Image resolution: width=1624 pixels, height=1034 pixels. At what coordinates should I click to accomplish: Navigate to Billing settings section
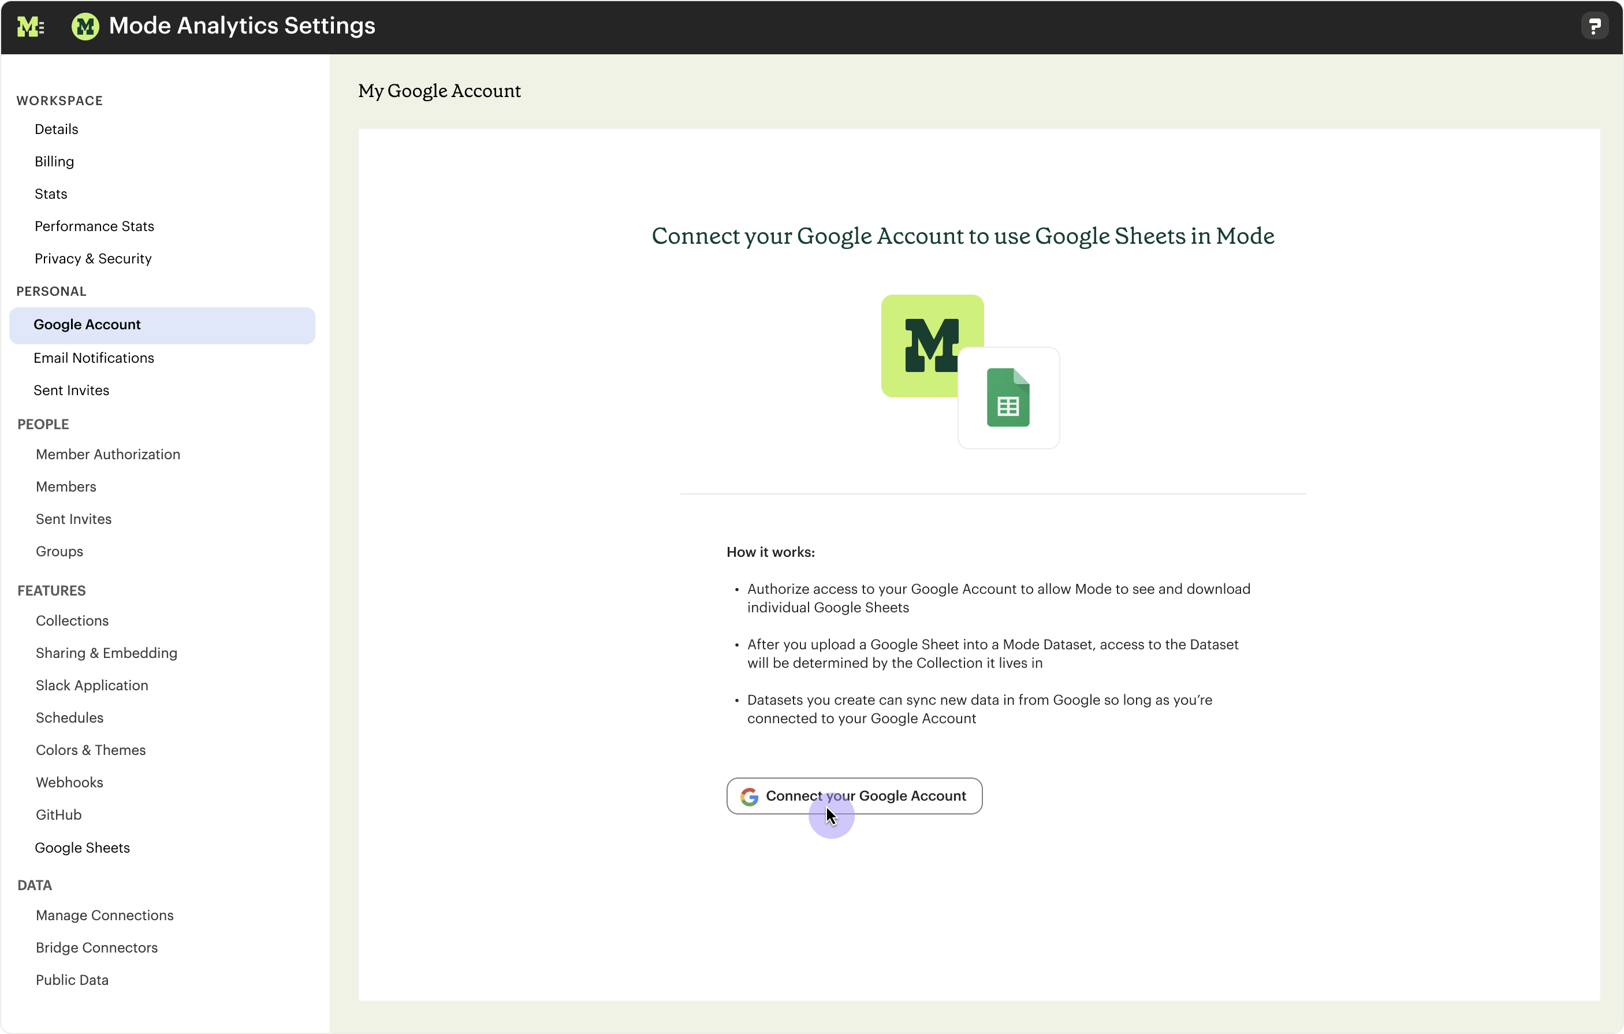54,161
